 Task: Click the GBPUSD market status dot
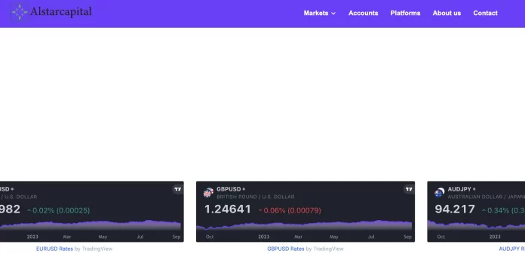click(x=244, y=189)
